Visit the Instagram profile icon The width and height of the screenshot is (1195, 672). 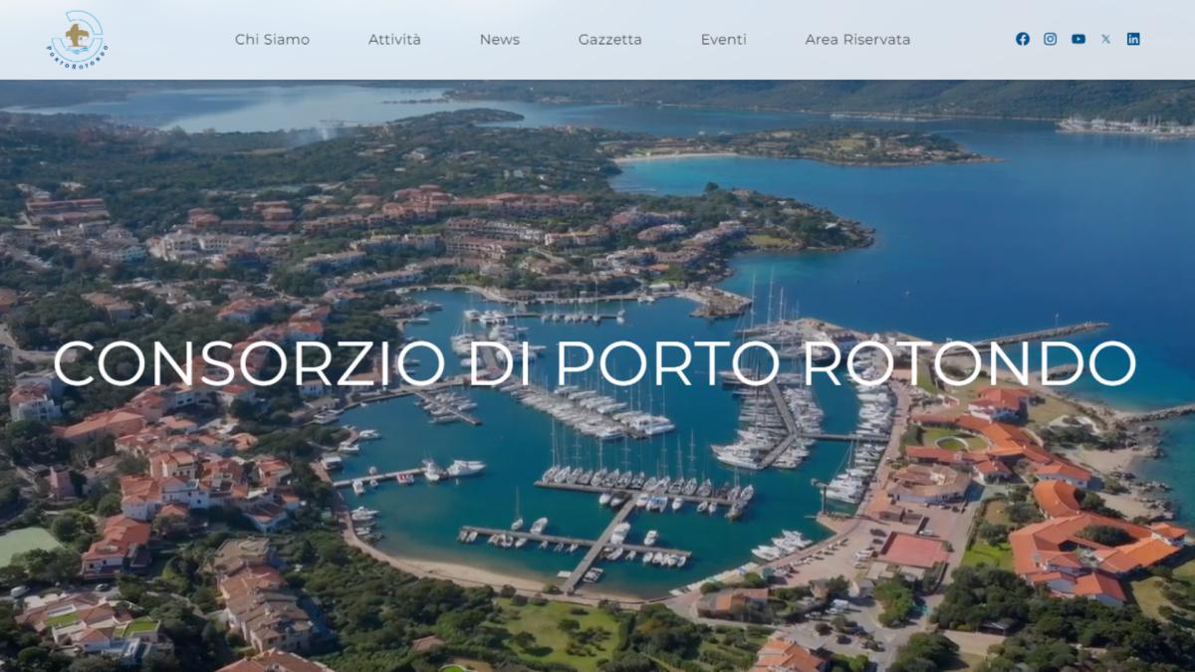[1051, 39]
